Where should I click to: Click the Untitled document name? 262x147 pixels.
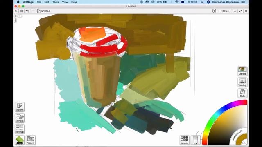pyautogui.click(x=45, y=11)
